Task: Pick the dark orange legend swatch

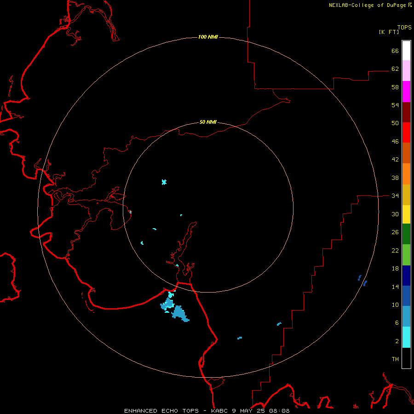Action: point(406,153)
